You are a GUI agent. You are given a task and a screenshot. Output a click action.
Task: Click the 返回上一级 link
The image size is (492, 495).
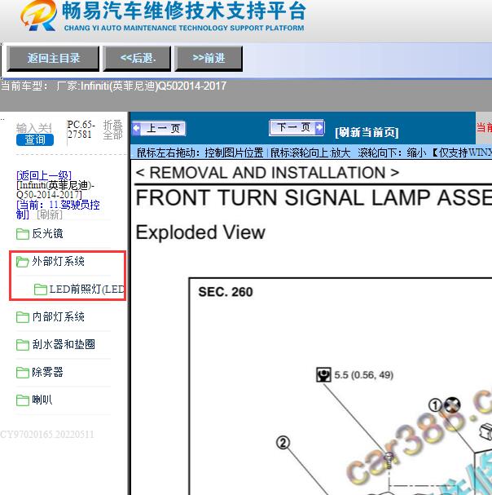44,175
